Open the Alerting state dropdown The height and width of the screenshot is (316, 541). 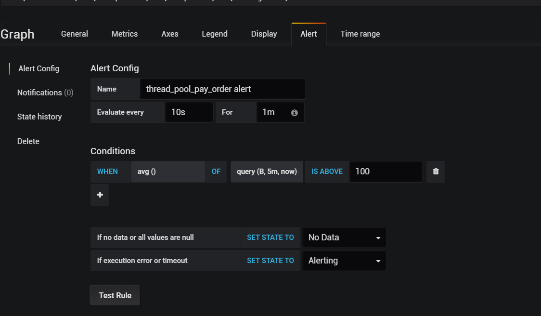click(344, 261)
